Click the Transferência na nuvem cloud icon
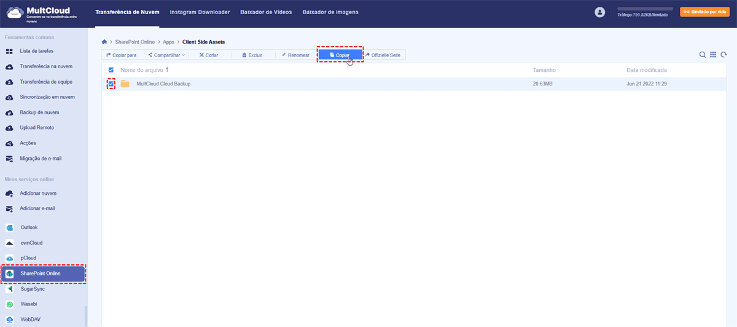This screenshot has width=737, height=327. [x=9, y=66]
